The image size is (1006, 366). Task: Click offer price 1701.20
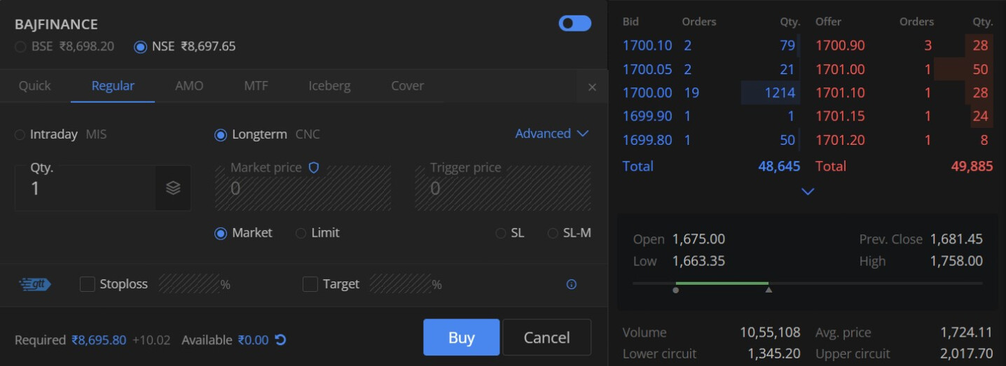[840, 140]
